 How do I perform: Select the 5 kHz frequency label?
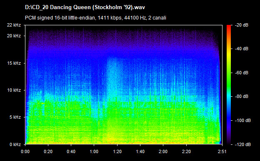15,117
